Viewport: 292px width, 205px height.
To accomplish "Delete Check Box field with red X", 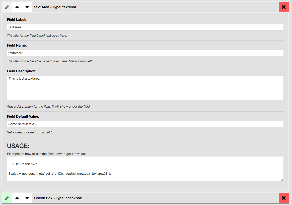I will click(x=284, y=198).
